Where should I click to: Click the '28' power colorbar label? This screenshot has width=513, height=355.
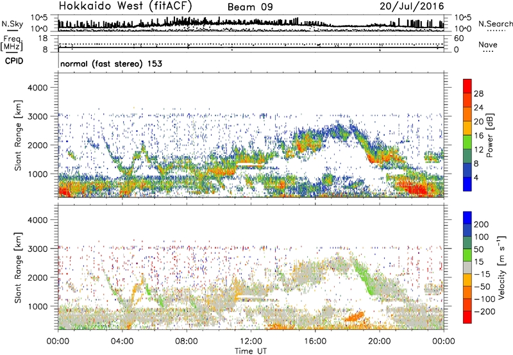click(x=478, y=94)
